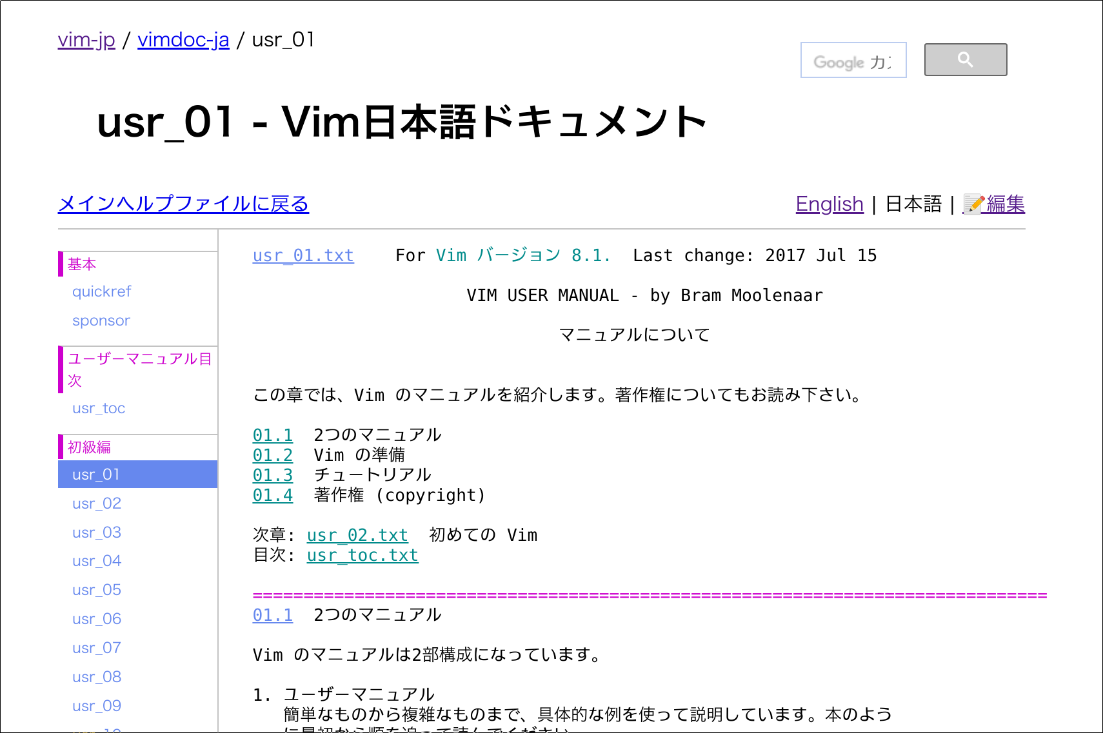The image size is (1103, 733).
Task: Open table of contents usr_toc.txt link
Action: click(x=363, y=555)
